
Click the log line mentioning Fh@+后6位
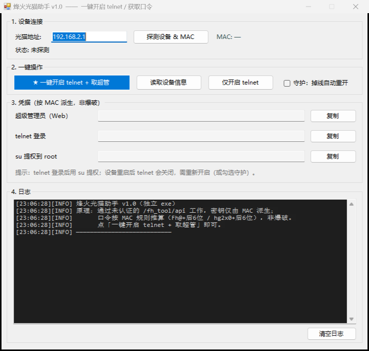point(154,218)
